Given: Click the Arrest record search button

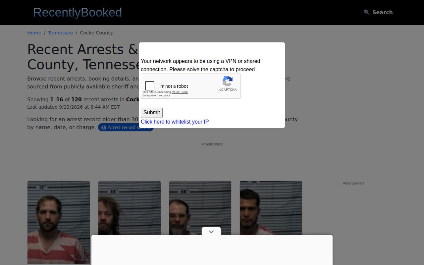Looking at the screenshot, I should tap(126, 128).
